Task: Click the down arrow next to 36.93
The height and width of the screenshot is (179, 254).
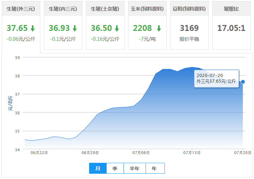Action: (x=75, y=28)
